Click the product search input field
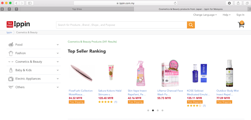Viewport: 251px width, 120px height. 121,25
